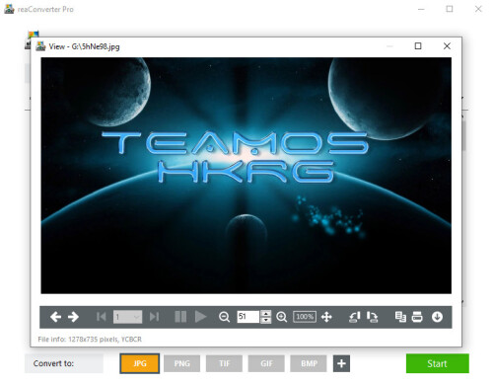493x384 pixels.
Task: Add another output format with plus button
Action: click(341, 363)
